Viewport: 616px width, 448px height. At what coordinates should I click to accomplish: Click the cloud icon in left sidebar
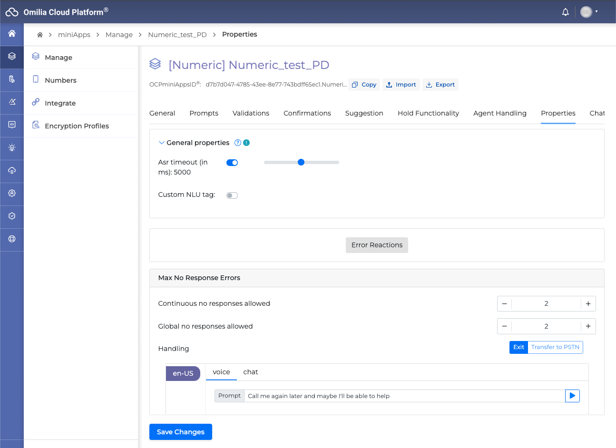coord(12,170)
